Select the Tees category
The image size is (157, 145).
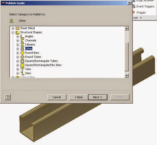pos(28,69)
